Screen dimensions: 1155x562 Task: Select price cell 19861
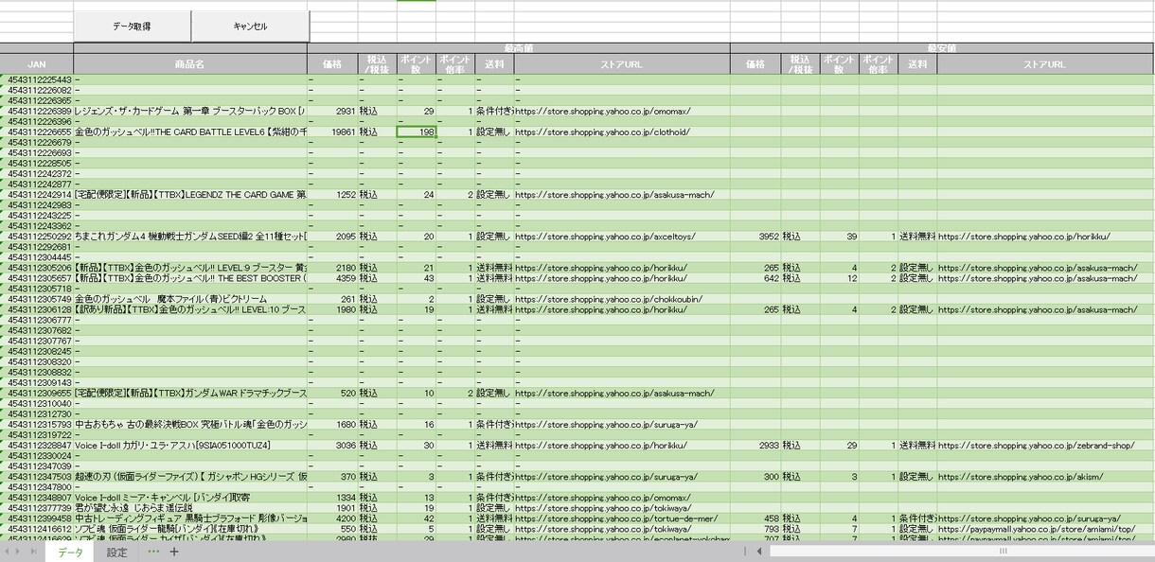coord(332,132)
